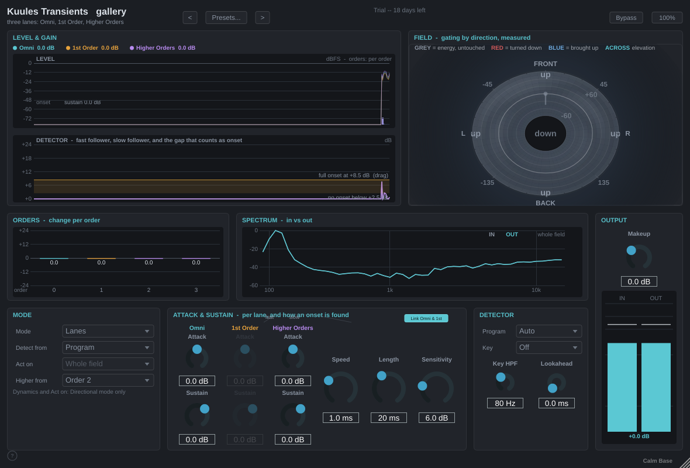Viewport: 690px width, 468px height.
Task: Click the whole field label in Spectrum
Action: [x=551, y=234]
